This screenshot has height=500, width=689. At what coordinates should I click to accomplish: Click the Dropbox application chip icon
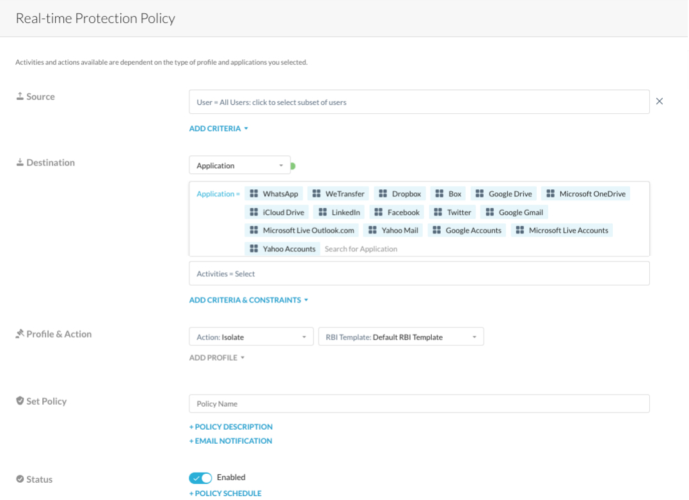point(383,194)
